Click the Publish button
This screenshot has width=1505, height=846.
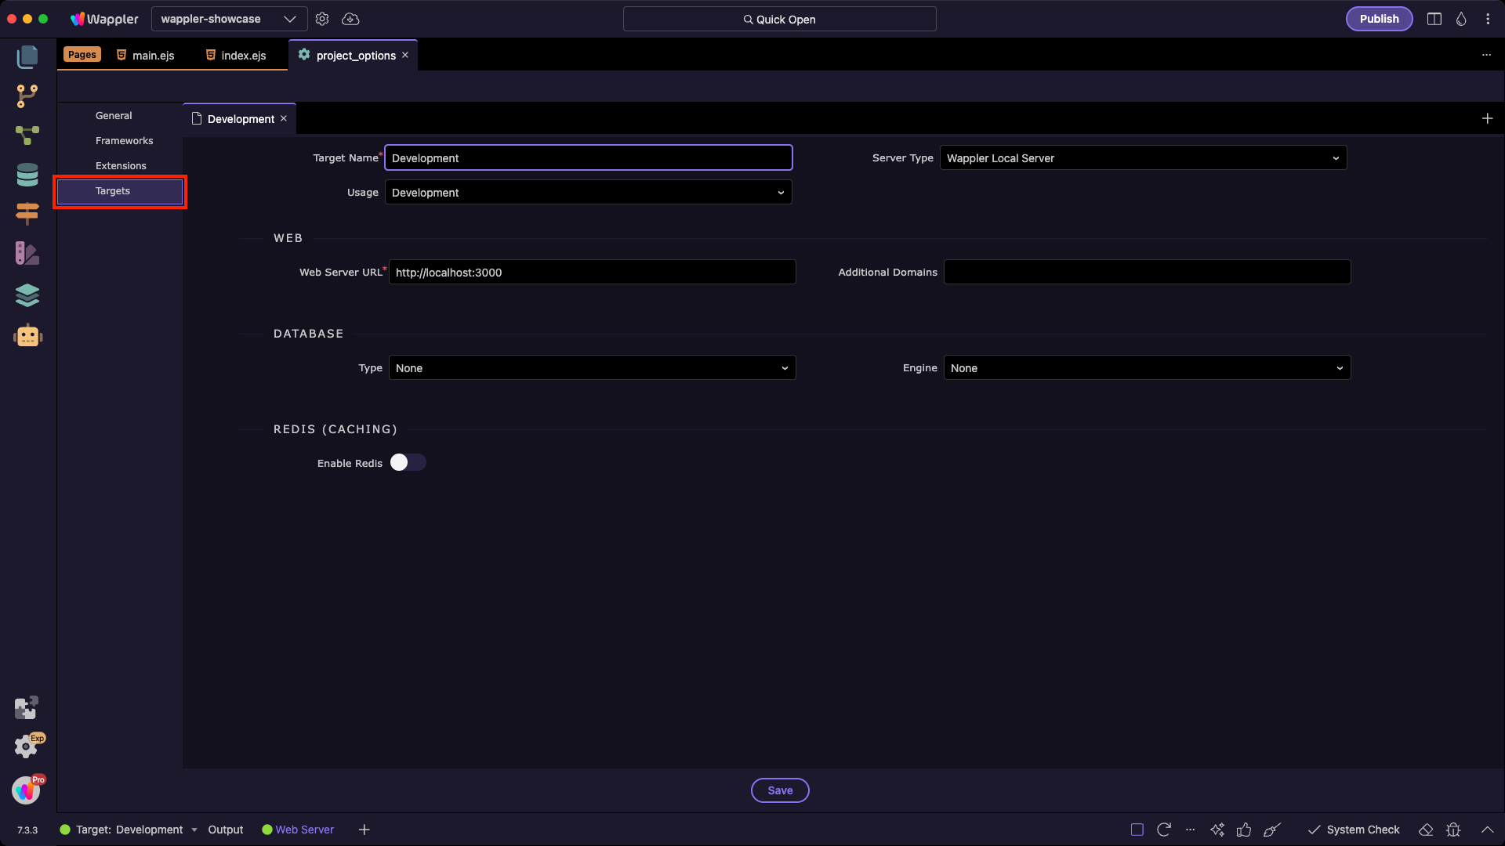[1379, 19]
